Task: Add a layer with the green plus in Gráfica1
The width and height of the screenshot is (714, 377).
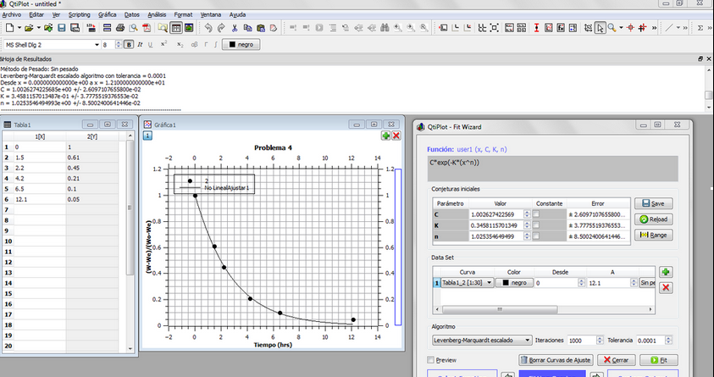Action: point(385,136)
